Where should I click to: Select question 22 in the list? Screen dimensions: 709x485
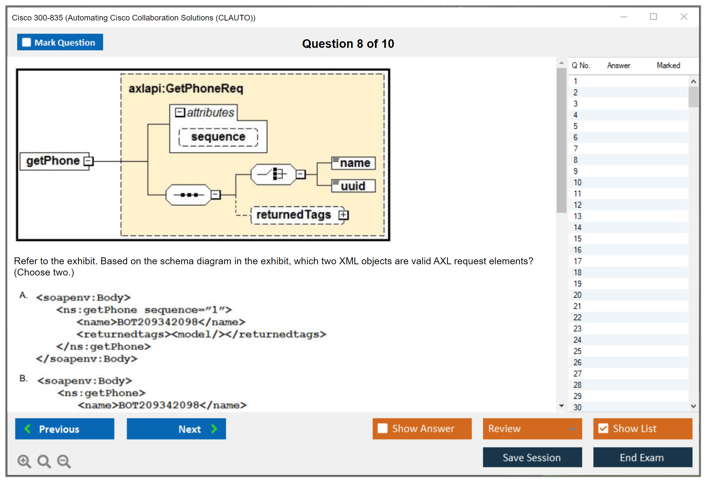[577, 317]
